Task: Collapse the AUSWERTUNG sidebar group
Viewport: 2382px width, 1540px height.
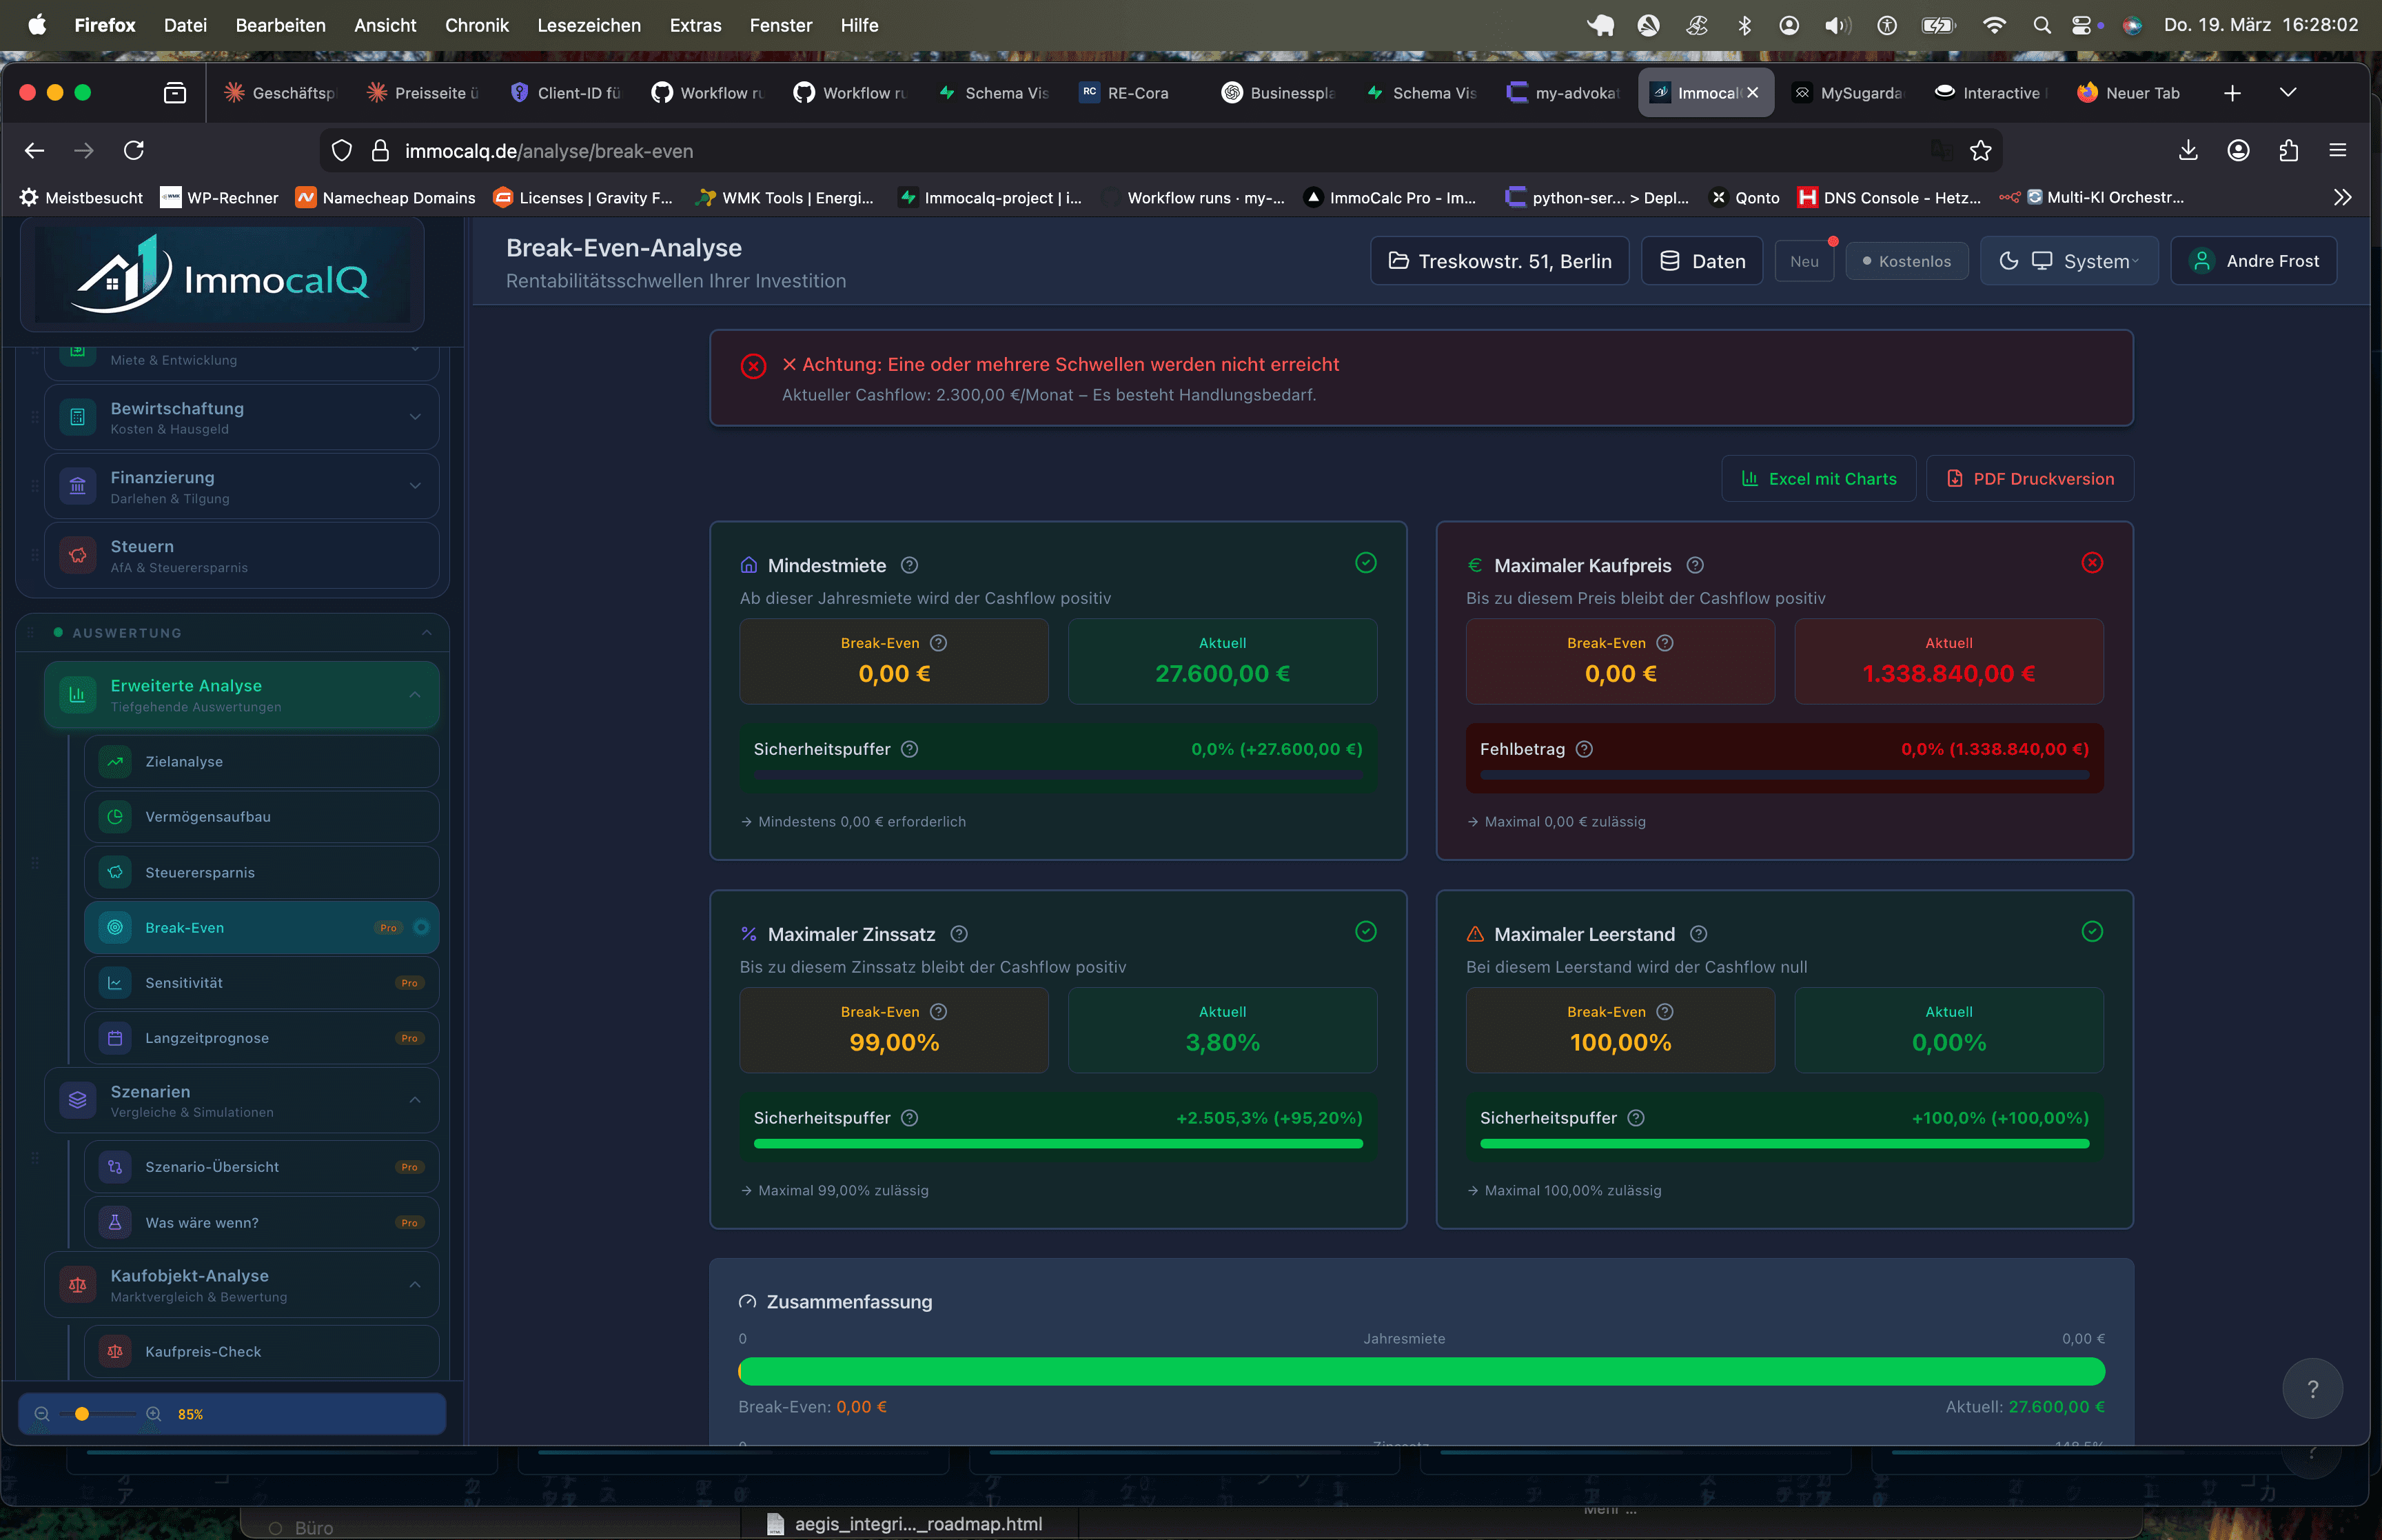Action: click(x=427, y=633)
